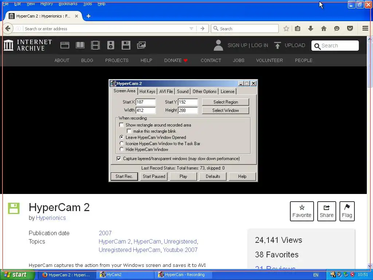This screenshot has width=373, height=280.
Task: Select Leave HyperCam Window Opened
Action: coord(122,137)
